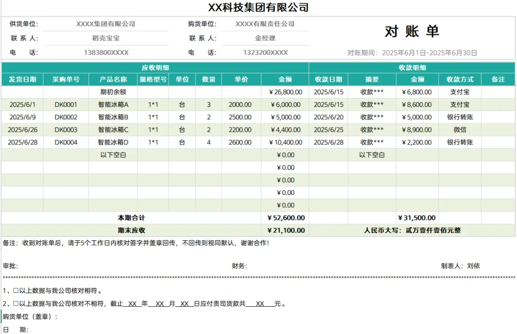
Task: Select the contact cell 金经理
Action: (265, 38)
